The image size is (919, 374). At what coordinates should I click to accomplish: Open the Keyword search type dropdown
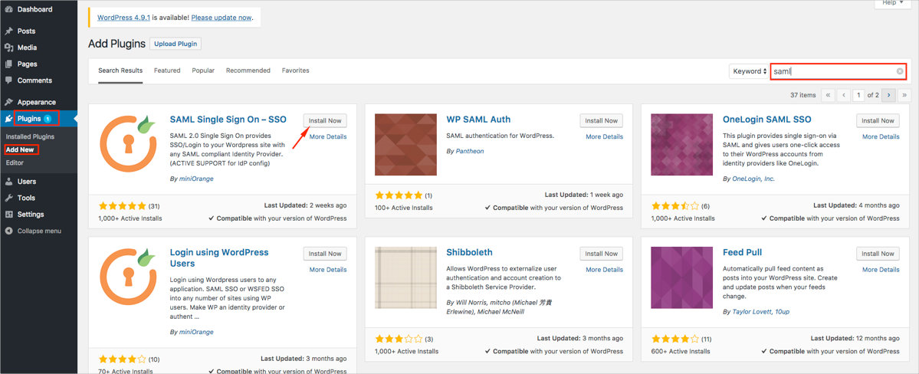coord(749,71)
